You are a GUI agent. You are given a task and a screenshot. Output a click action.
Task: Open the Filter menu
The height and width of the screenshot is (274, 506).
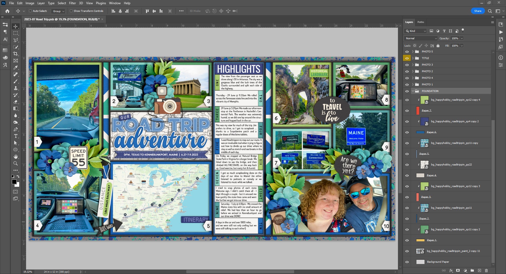point(72,3)
